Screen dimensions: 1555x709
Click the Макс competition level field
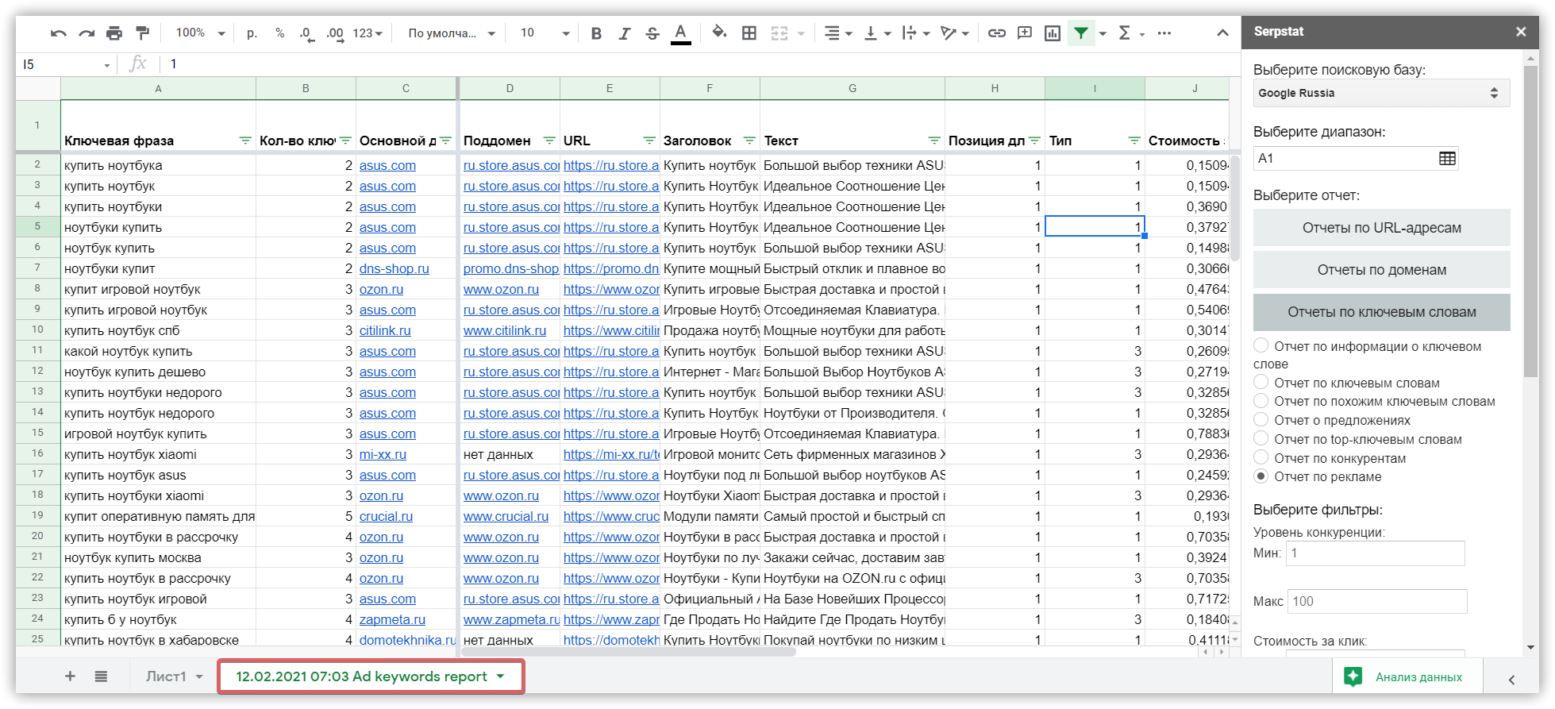[x=1376, y=601]
